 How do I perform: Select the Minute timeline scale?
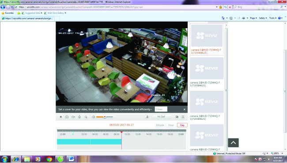tap(160, 125)
